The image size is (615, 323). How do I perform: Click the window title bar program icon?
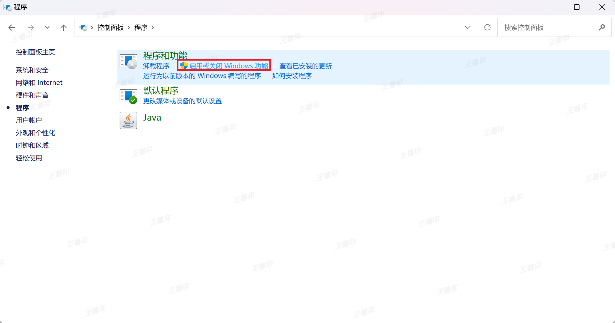pos(8,7)
